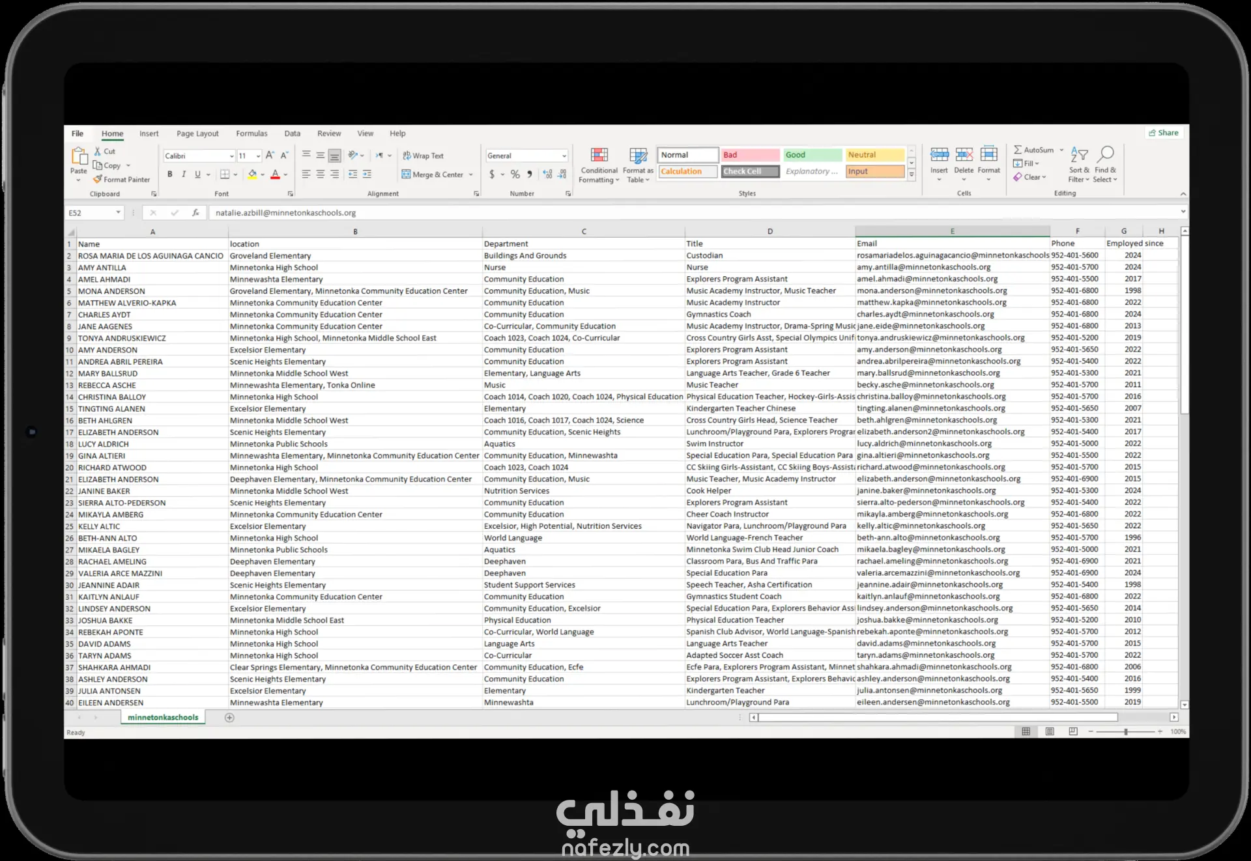The image size is (1251, 861).
Task: Open Find & Select magnifier
Action: pos(1105,155)
